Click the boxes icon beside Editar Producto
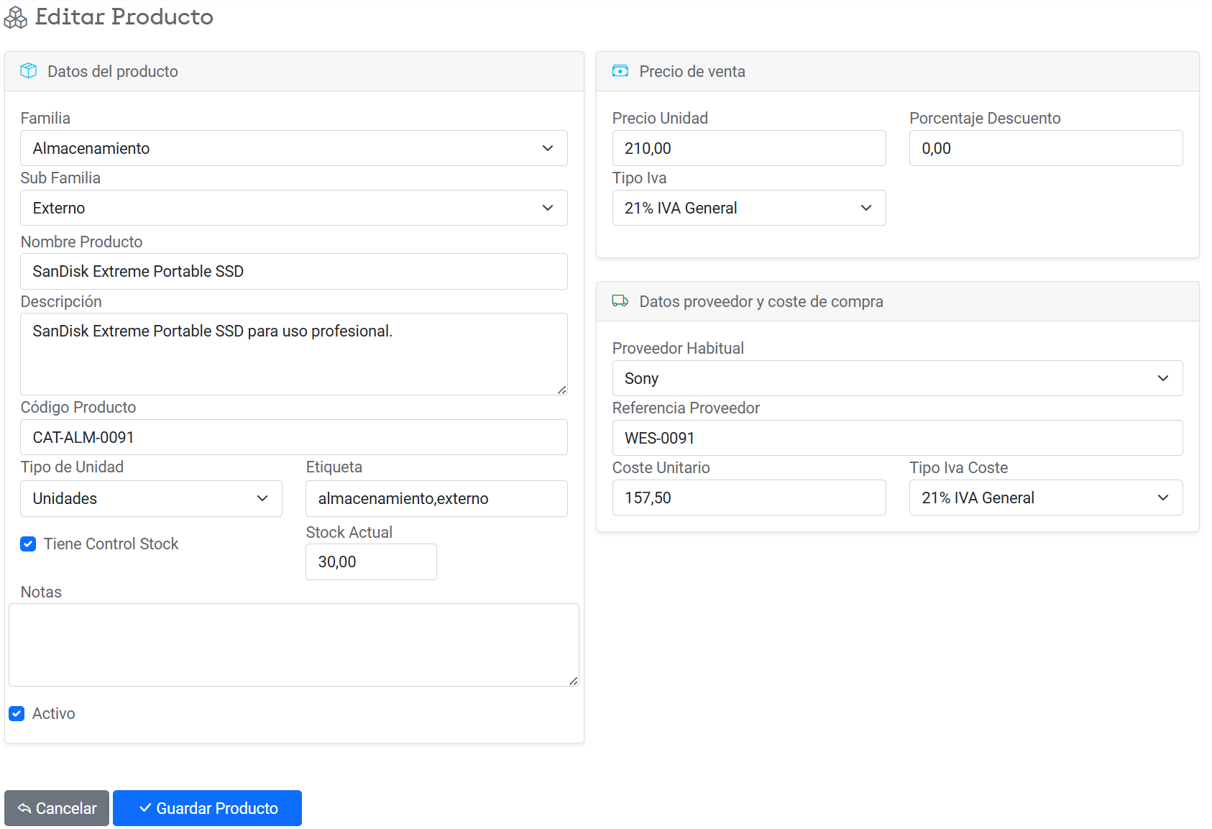Image resolution: width=1212 pixels, height=829 pixels. (16, 17)
